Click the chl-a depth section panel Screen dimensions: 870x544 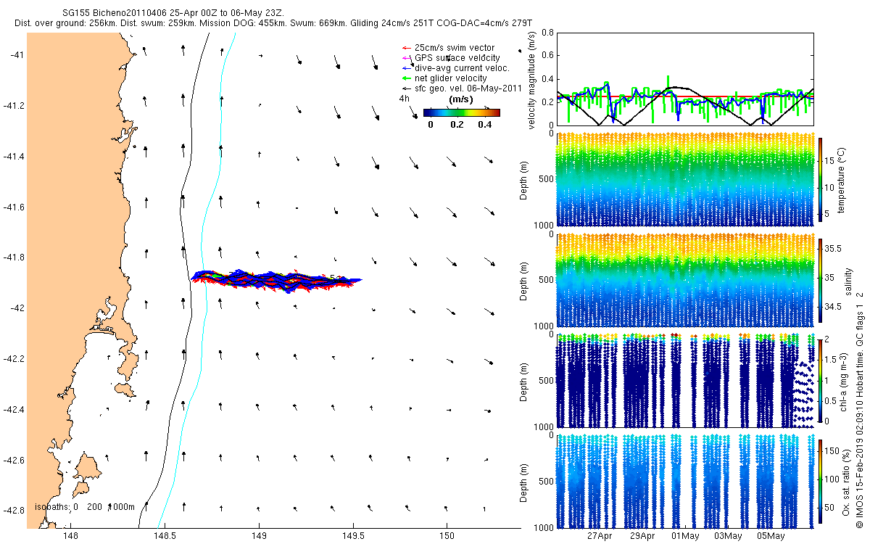(684, 381)
